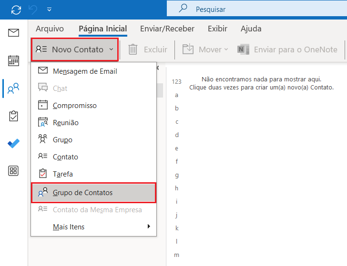Jump to letter h in contact index
Image resolution: width=347 pixels, height=266 pixels.
coord(176,188)
